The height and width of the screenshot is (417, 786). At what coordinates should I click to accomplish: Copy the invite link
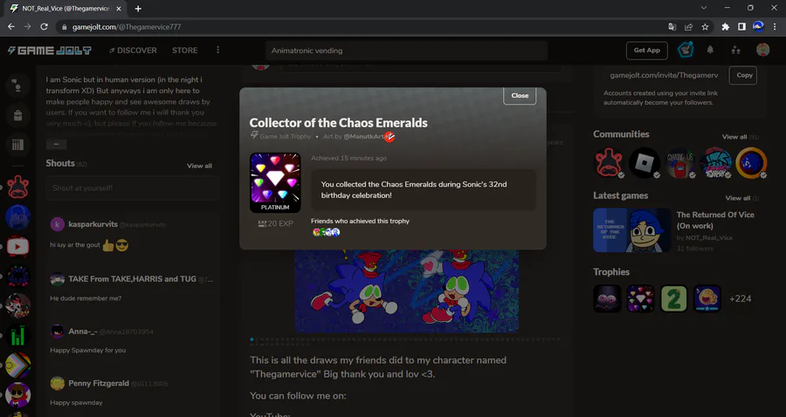[744, 75]
